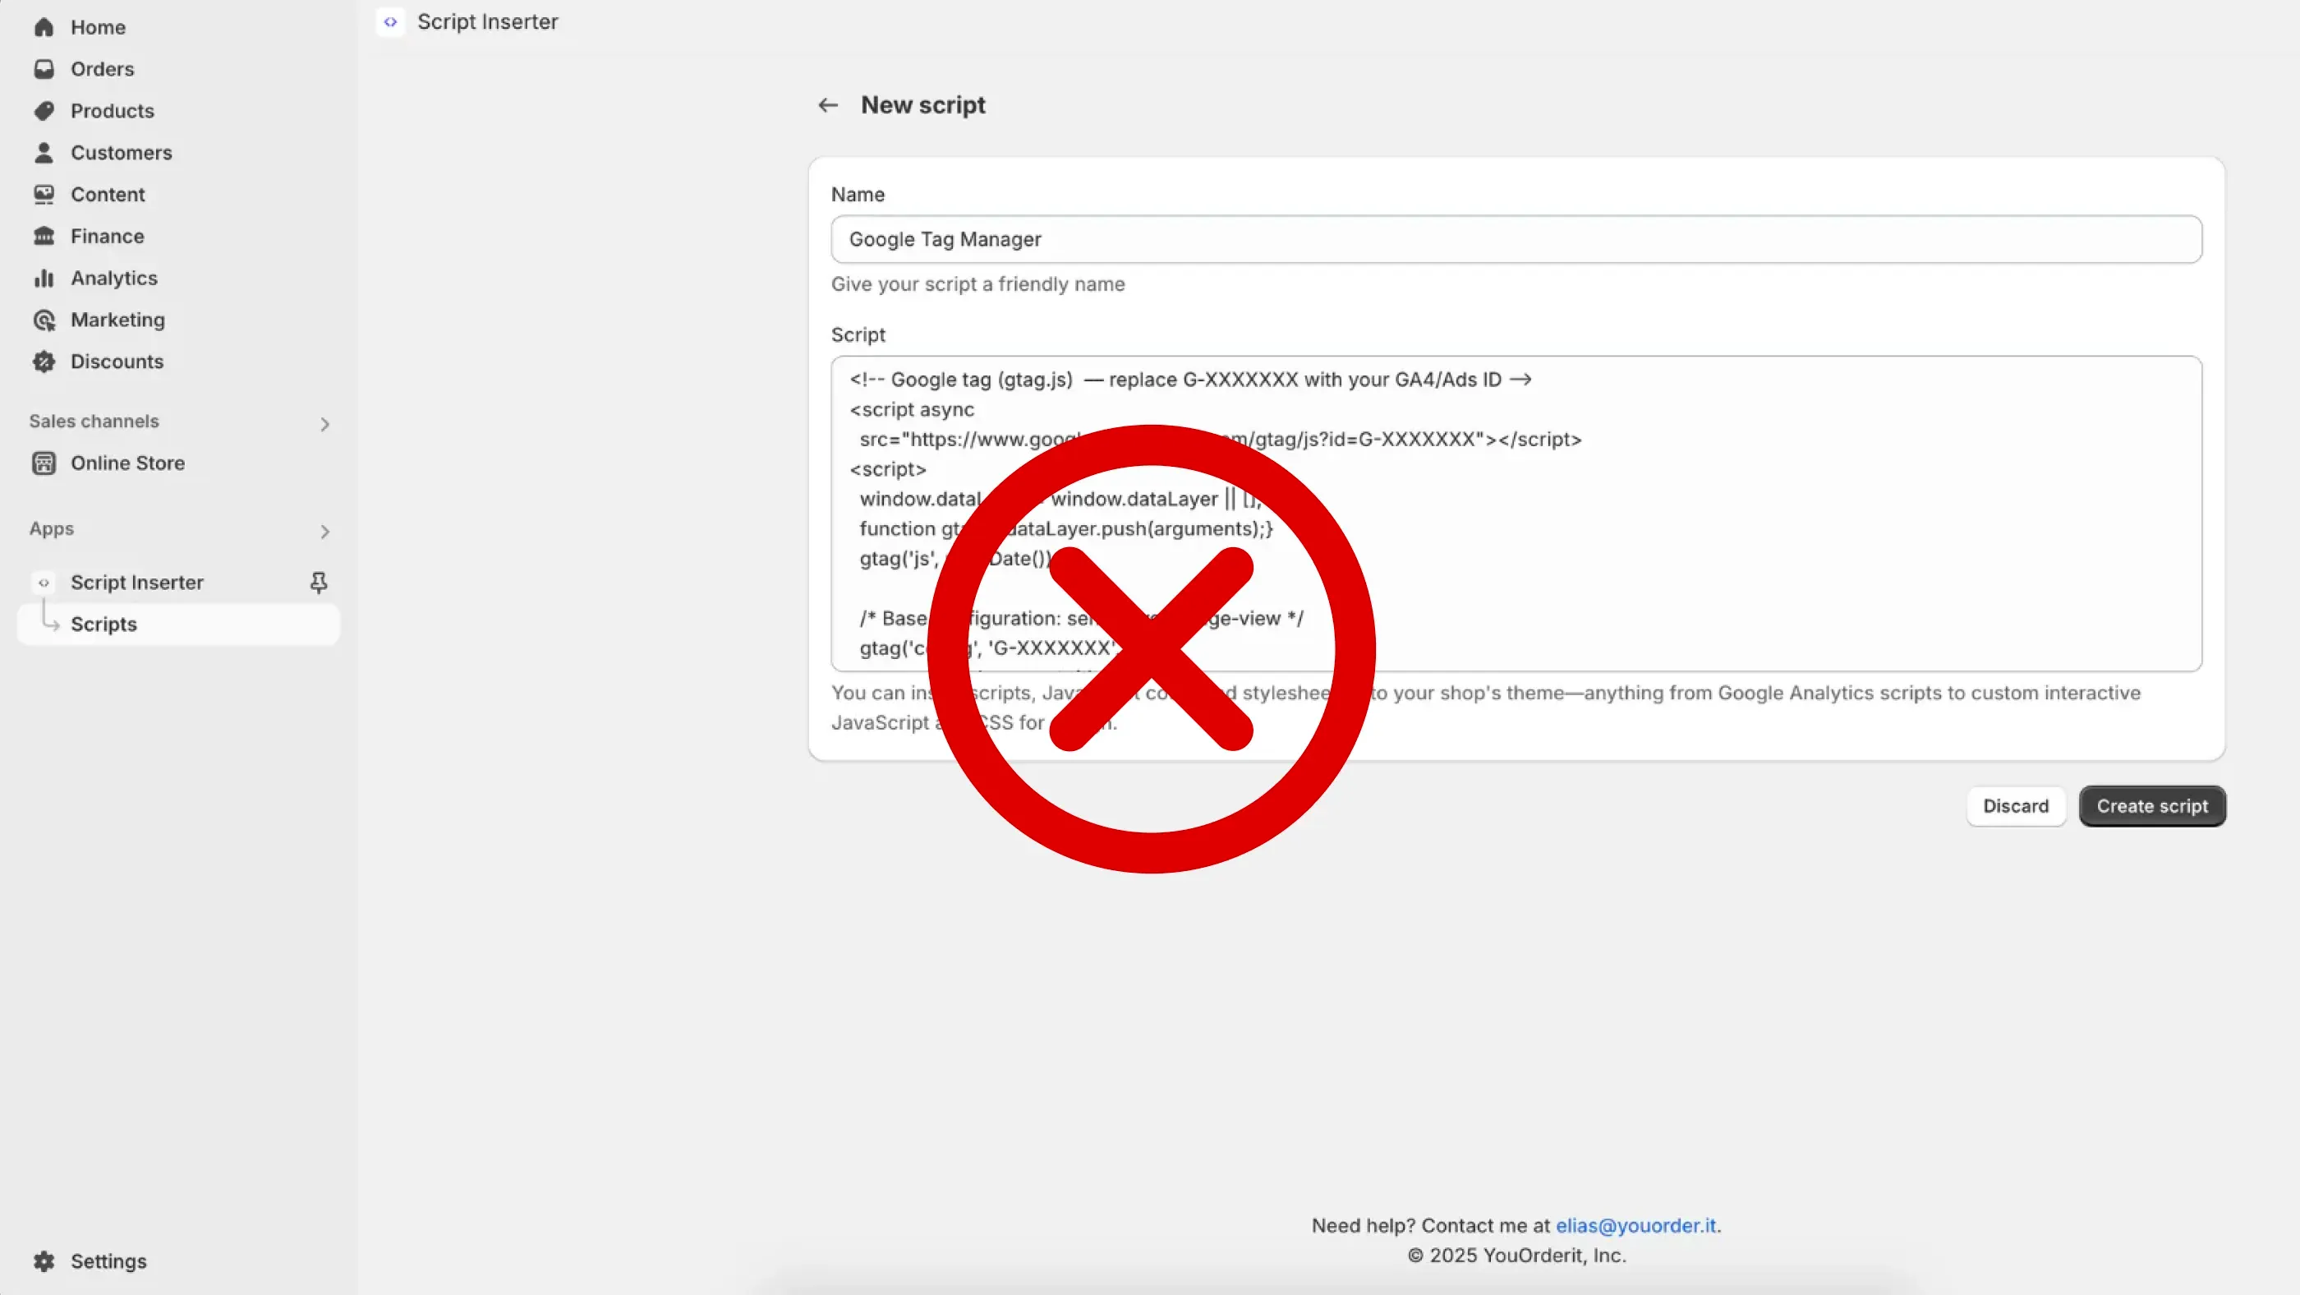Click the Marketing megaphone icon
The image size is (2300, 1295).
click(x=44, y=320)
